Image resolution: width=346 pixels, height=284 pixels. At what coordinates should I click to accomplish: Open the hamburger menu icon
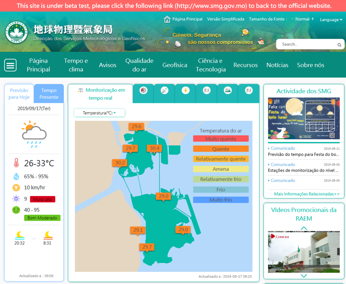click(10, 65)
